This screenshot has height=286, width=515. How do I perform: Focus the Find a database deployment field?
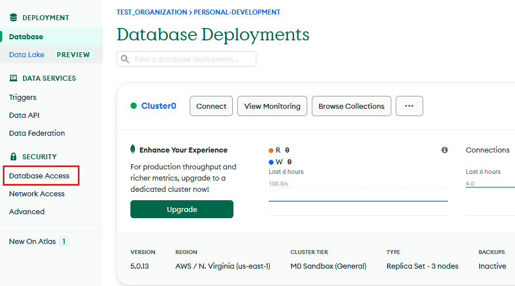click(x=186, y=59)
